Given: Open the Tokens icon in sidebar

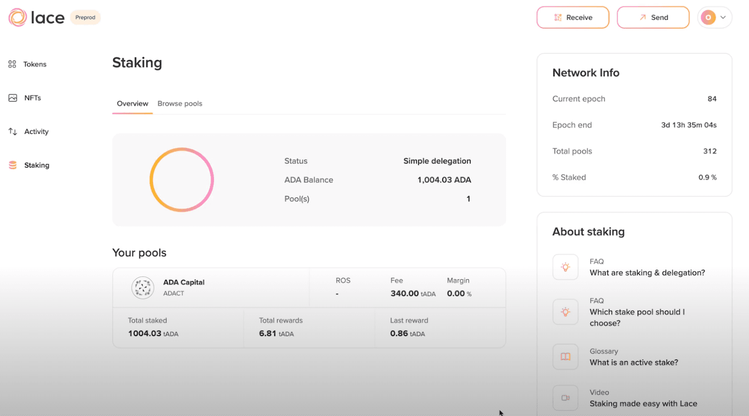Looking at the screenshot, I should 12,64.
